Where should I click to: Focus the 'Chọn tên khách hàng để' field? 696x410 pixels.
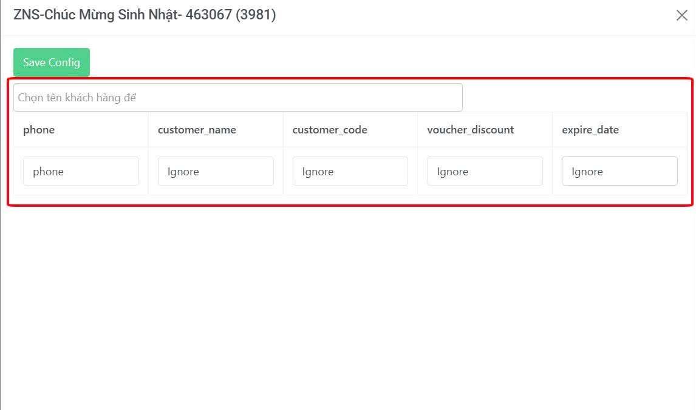[x=238, y=98]
